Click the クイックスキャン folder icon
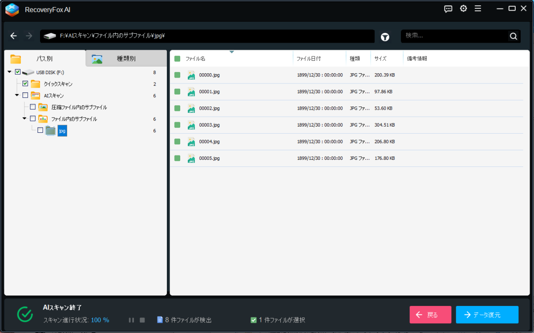Image resolution: width=534 pixels, height=333 pixels. click(36, 83)
